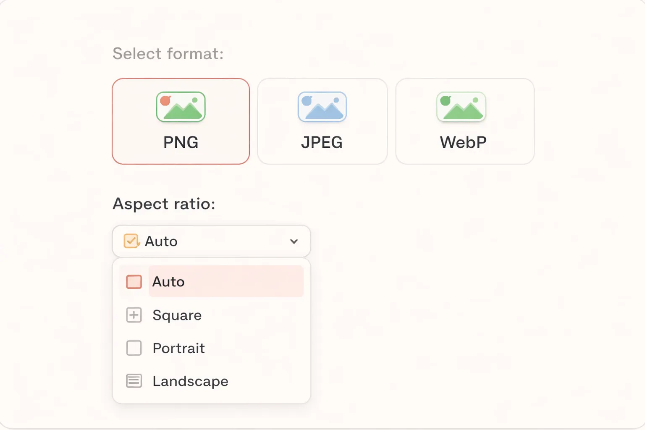The image size is (645, 430).
Task: Click the plus square icon beside Square
Action: [x=134, y=315]
